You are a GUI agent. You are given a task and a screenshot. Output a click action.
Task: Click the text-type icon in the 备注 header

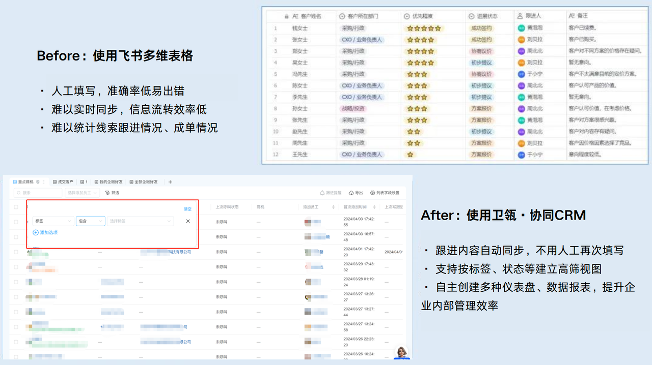[x=572, y=16]
